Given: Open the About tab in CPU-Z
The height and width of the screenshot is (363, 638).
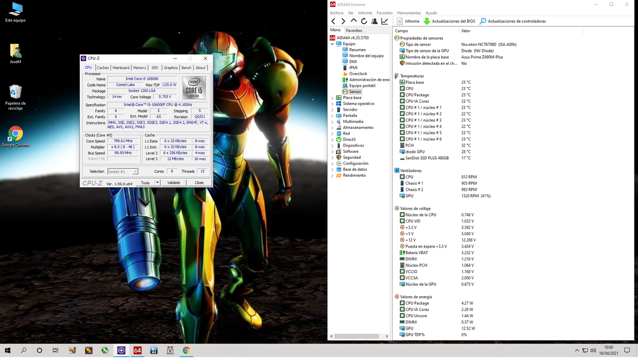Looking at the screenshot, I should click(200, 68).
